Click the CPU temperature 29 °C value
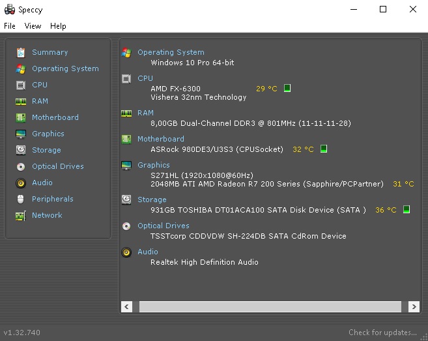 point(266,89)
